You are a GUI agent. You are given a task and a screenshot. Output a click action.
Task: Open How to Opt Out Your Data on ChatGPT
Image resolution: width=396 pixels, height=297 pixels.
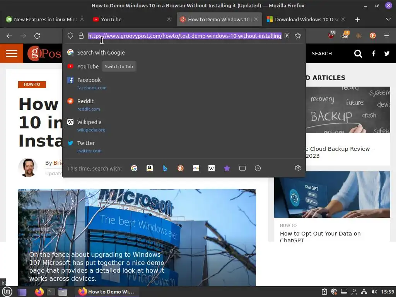(320, 236)
